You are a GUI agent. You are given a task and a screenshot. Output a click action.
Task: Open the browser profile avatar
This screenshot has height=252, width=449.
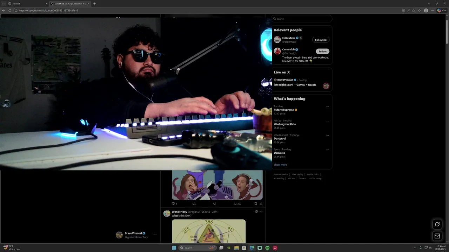[x=426, y=10]
